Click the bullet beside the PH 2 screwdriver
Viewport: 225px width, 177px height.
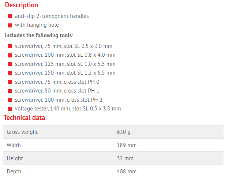(x=10, y=100)
